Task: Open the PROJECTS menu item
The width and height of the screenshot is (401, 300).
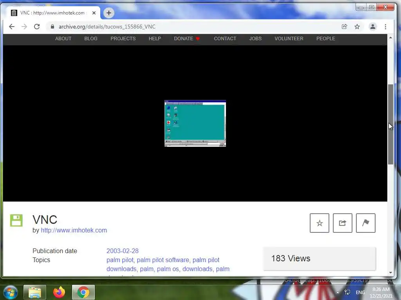Action: 123,39
